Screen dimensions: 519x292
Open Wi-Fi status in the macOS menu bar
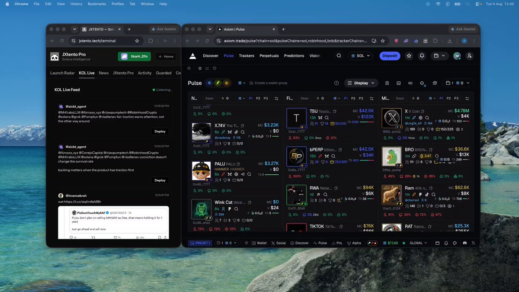click(x=438, y=4)
